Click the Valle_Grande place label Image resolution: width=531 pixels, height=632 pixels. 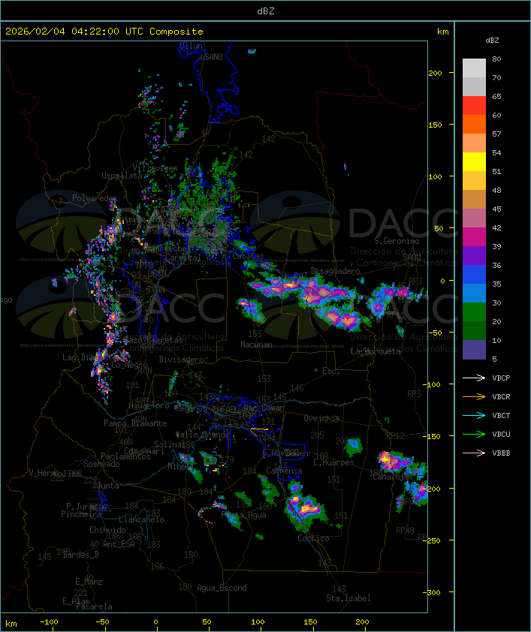click(x=203, y=435)
